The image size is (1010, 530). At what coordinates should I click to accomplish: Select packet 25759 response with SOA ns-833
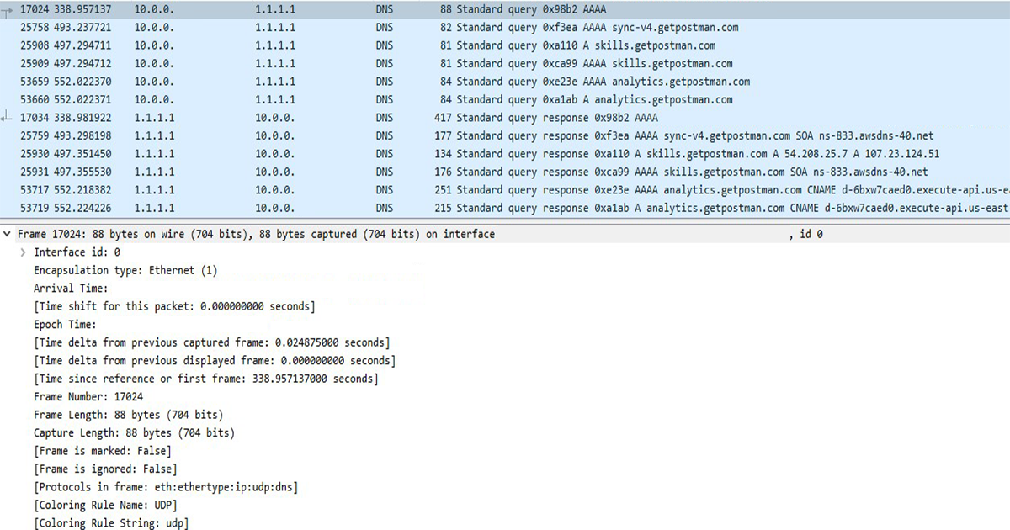point(505,136)
